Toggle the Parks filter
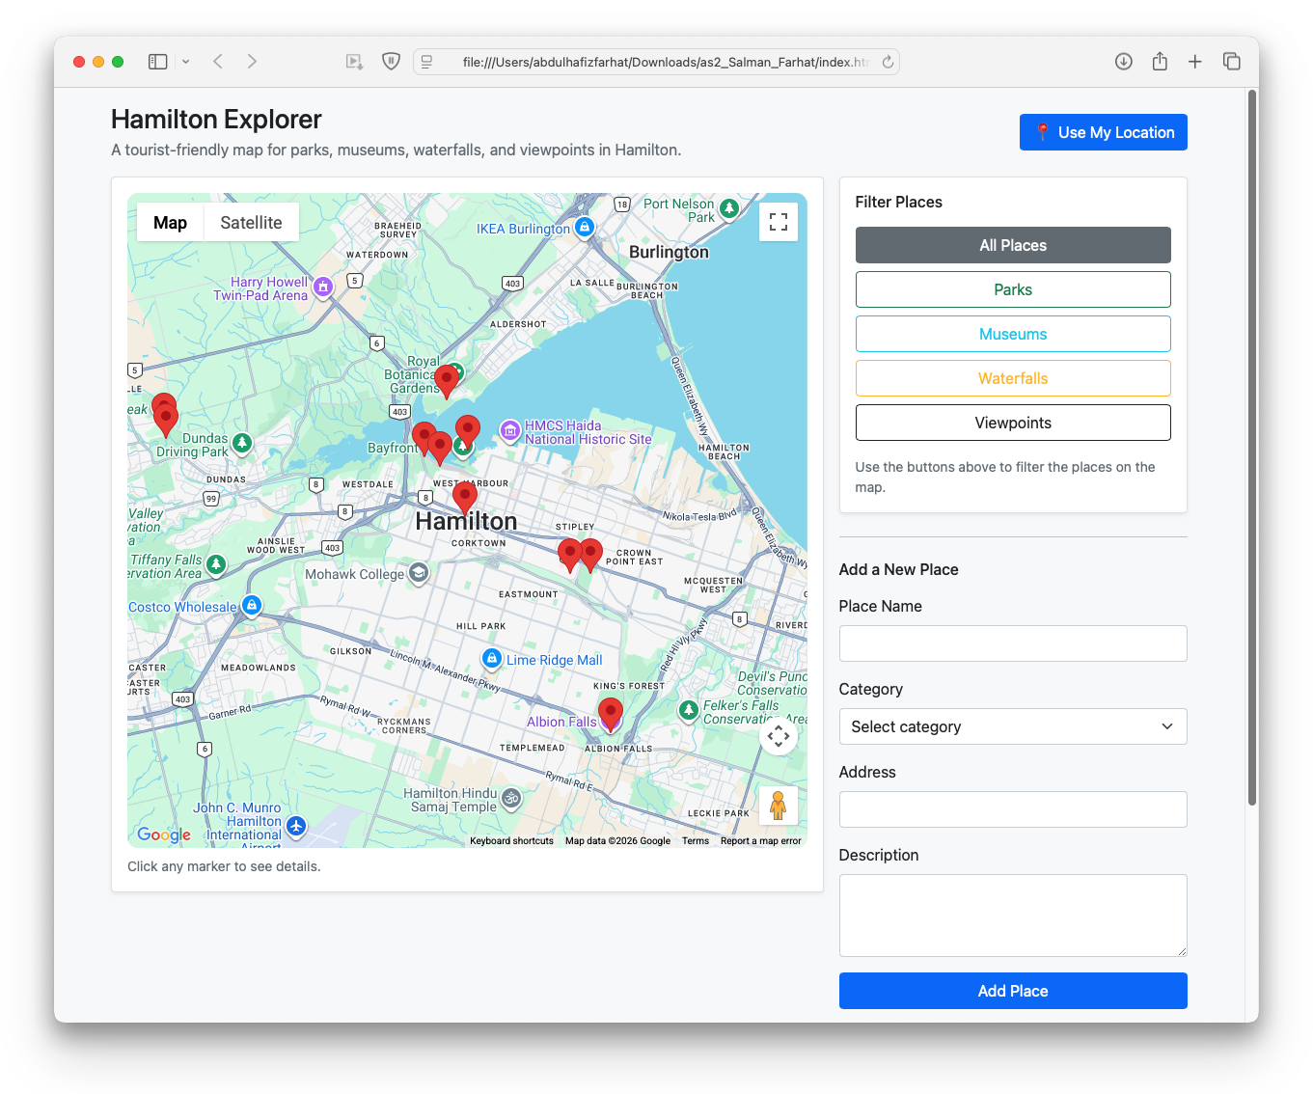Screen dimensions: 1313x1094 1012,288
